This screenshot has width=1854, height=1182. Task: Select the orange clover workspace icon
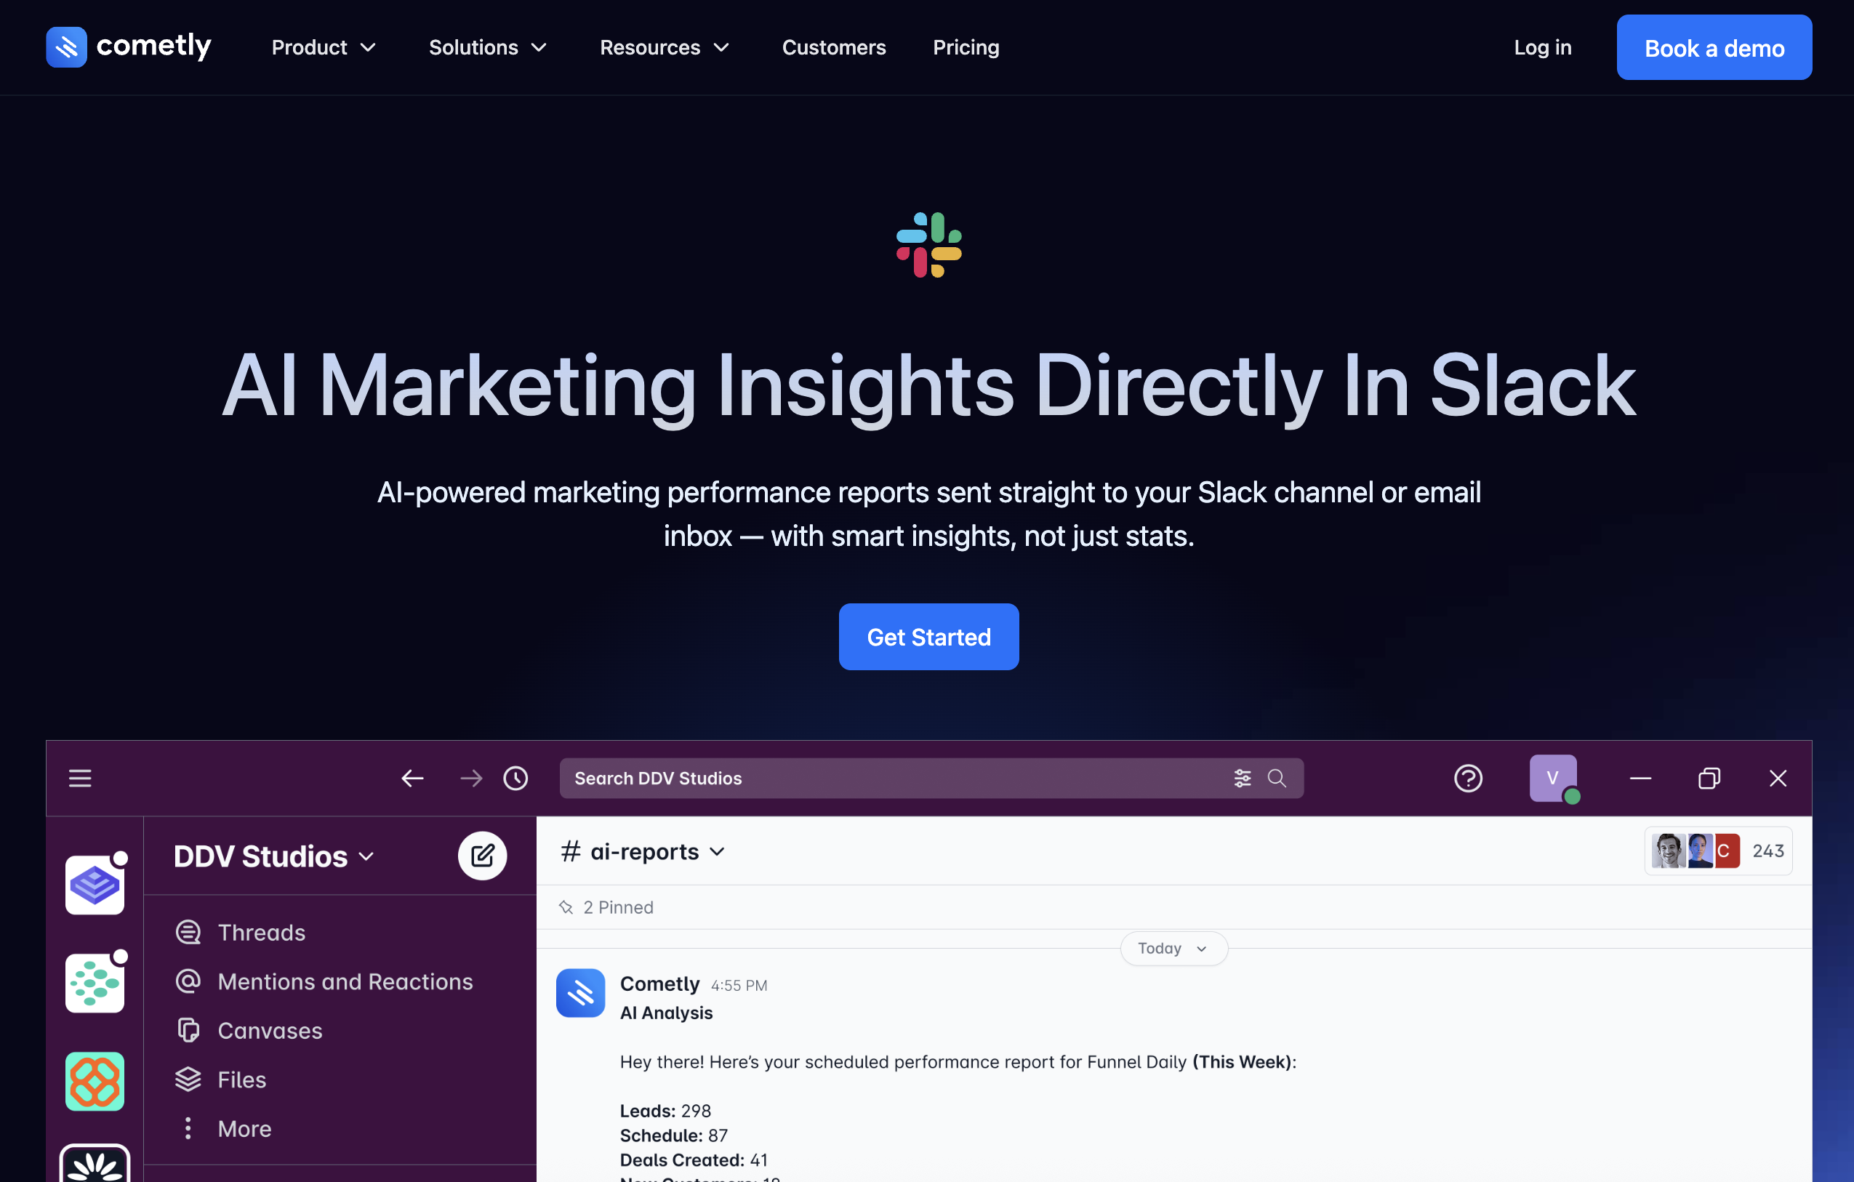[x=95, y=1081]
